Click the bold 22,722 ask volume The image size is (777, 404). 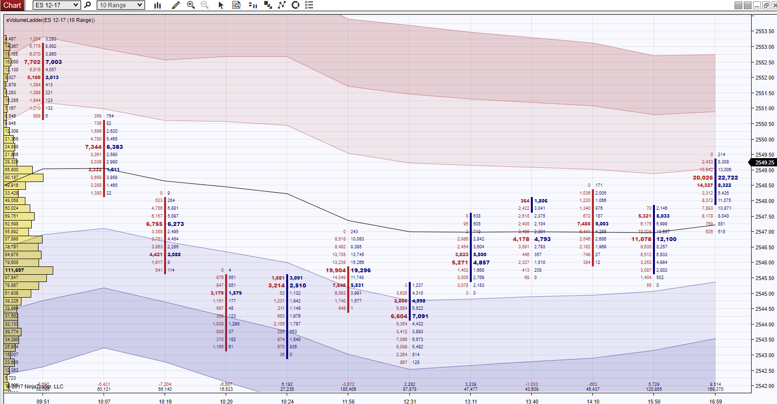point(728,178)
